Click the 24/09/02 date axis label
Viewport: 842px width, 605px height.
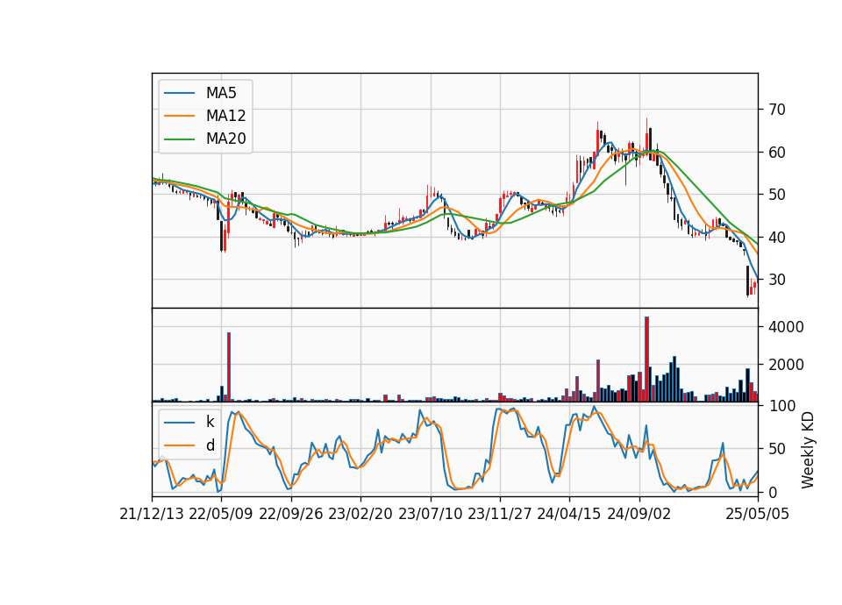(639, 515)
